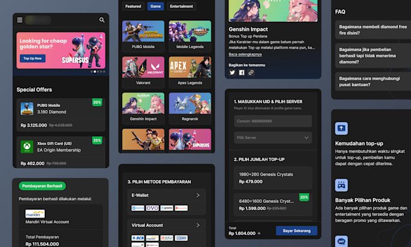This screenshot has width=411, height=247.
Task: Open the Apex Legends game card
Action: pyautogui.click(x=190, y=72)
